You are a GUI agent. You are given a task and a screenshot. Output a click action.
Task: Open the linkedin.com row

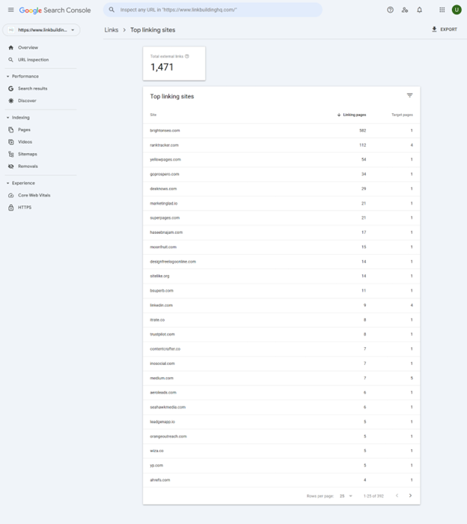pos(281,305)
